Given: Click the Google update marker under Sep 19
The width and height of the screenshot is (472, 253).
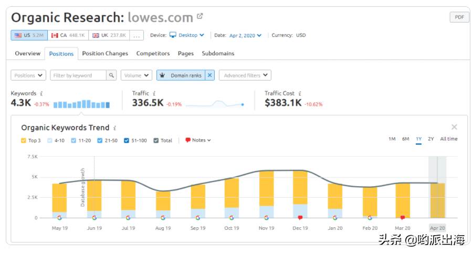Looking at the screenshot, I should (x=198, y=218).
